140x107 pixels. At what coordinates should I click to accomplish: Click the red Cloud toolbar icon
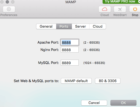click(105, 9)
